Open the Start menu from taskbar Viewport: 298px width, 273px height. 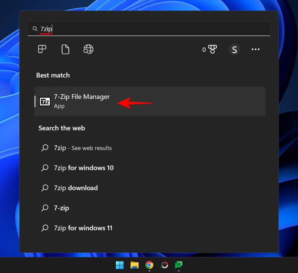click(x=120, y=265)
